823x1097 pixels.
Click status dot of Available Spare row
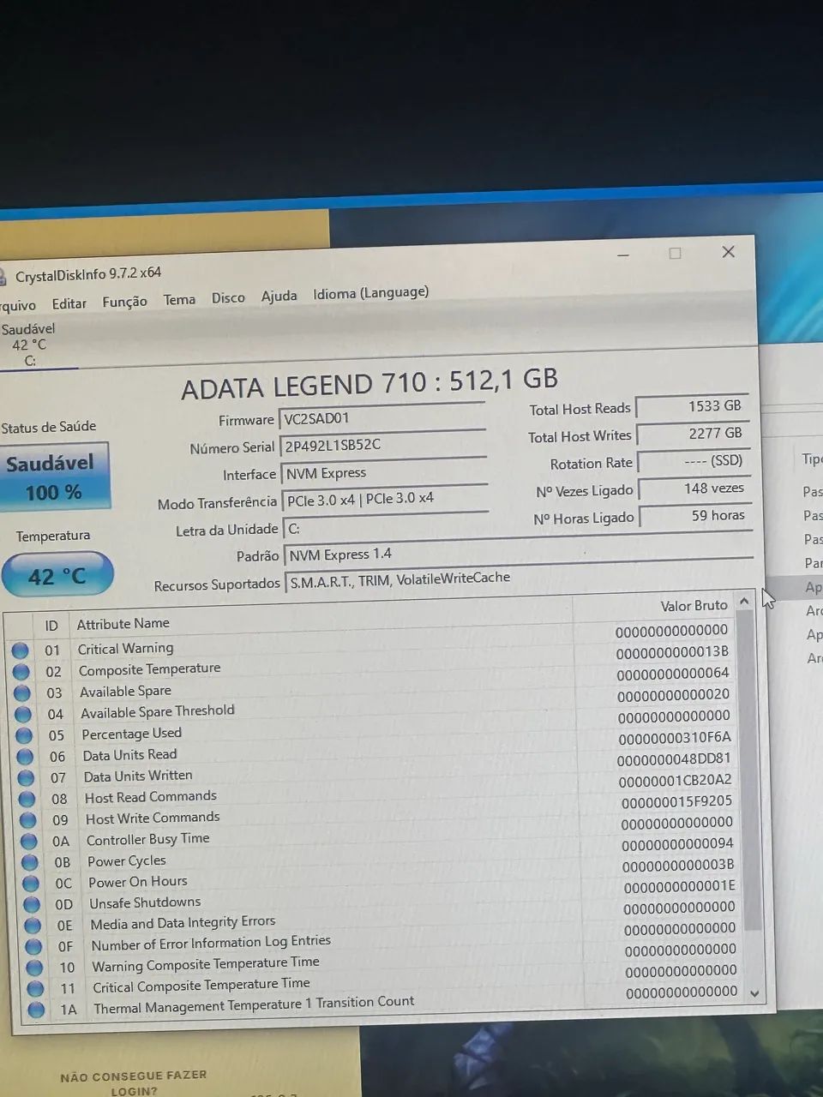coord(22,693)
